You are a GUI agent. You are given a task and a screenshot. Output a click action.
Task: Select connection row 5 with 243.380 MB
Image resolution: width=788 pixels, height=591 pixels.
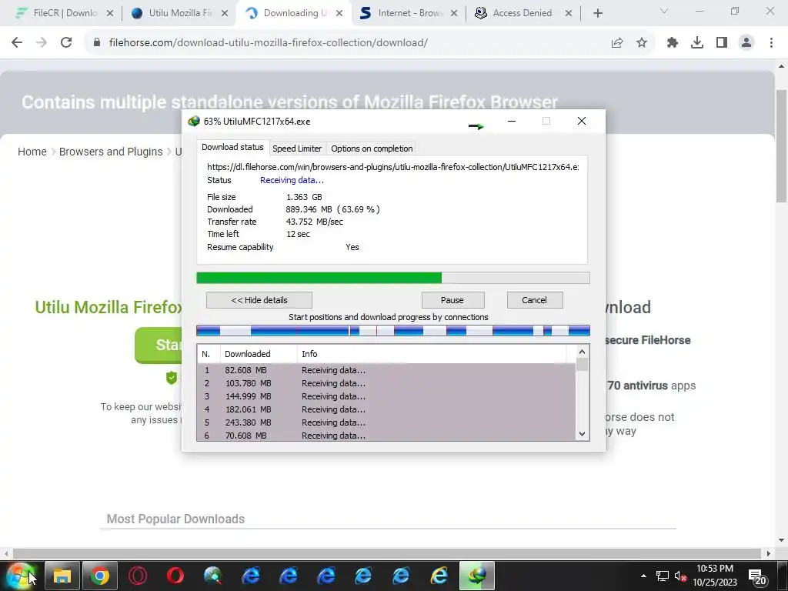coord(386,422)
